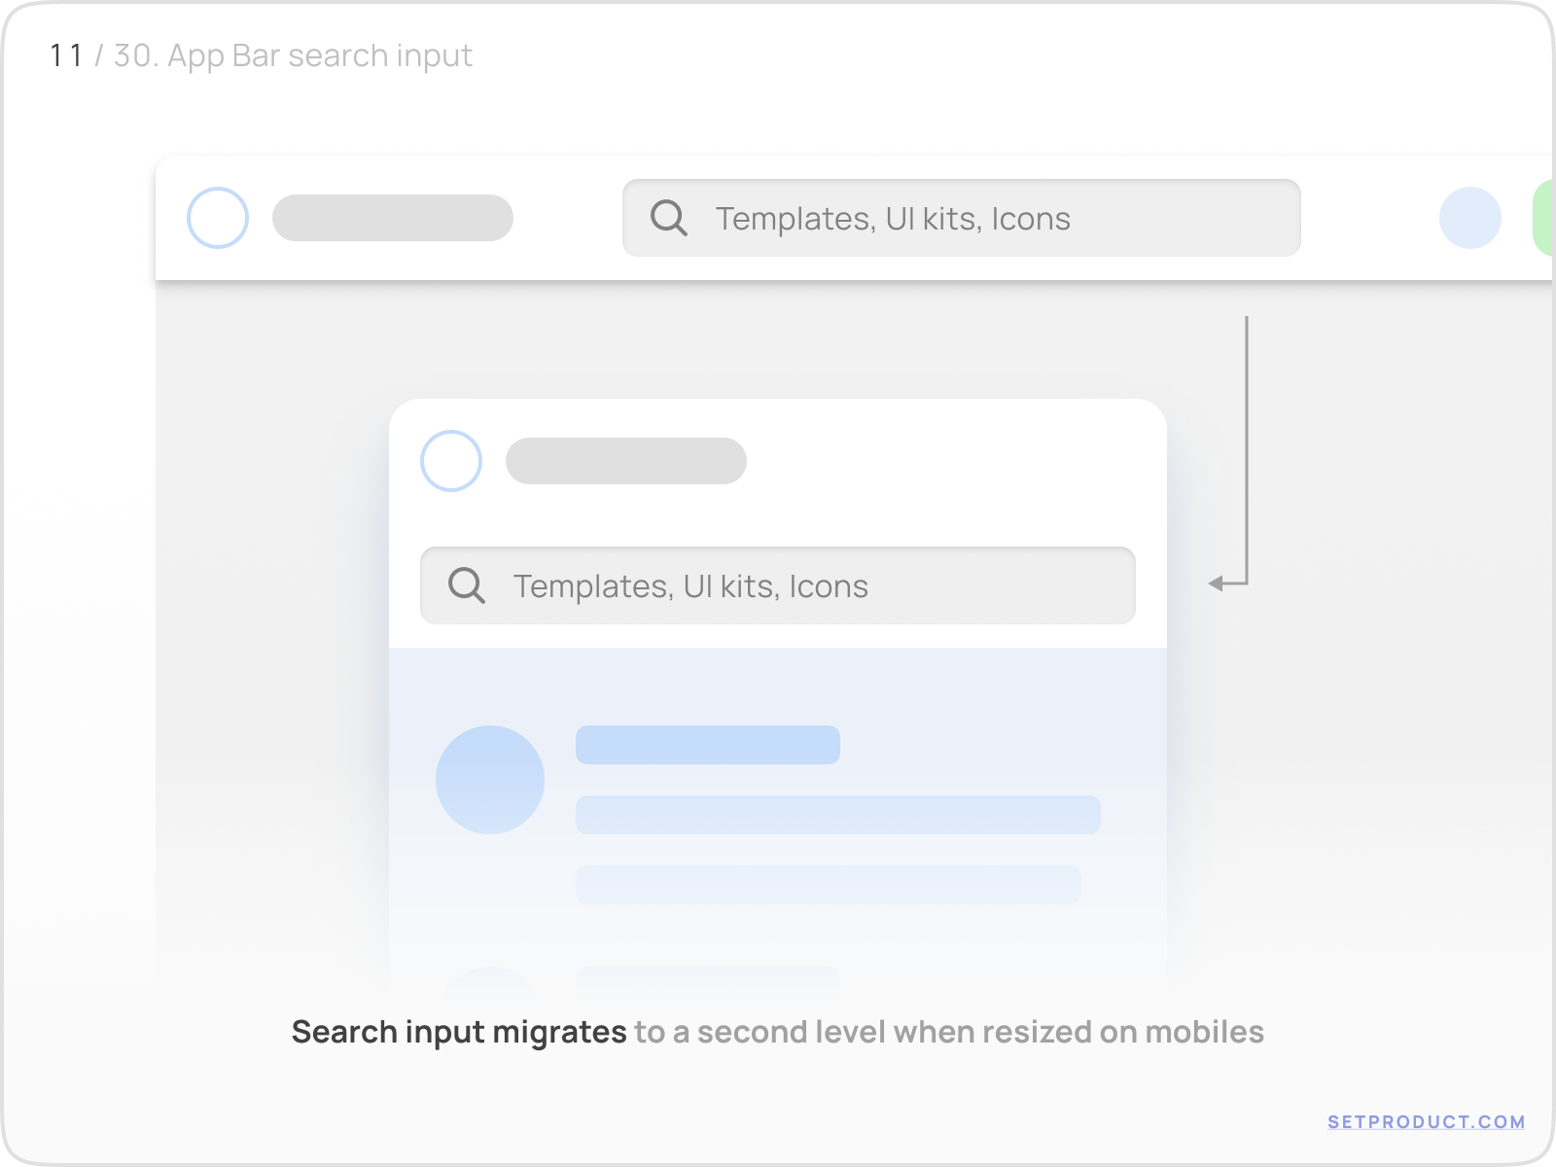This screenshot has width=1556, height=1167.
Task: Select the circular avatar in the top app bar
Action: click(x=217, y=217)
